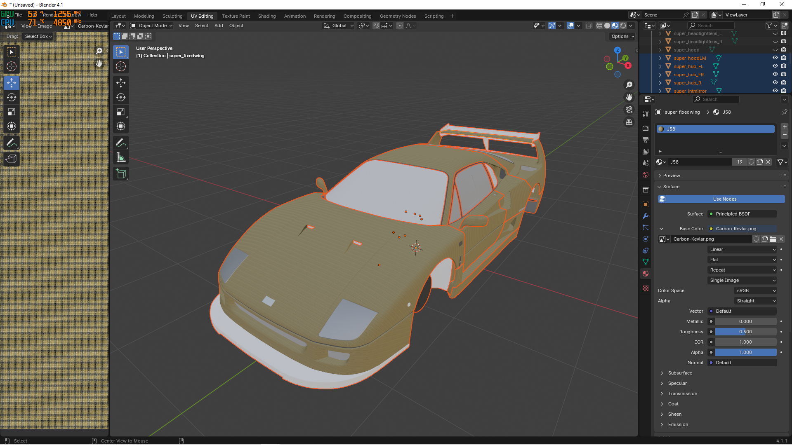This screenshot has height=445, width=792.
Task: Select the Add Cube tool
Action: click(121, 174)
